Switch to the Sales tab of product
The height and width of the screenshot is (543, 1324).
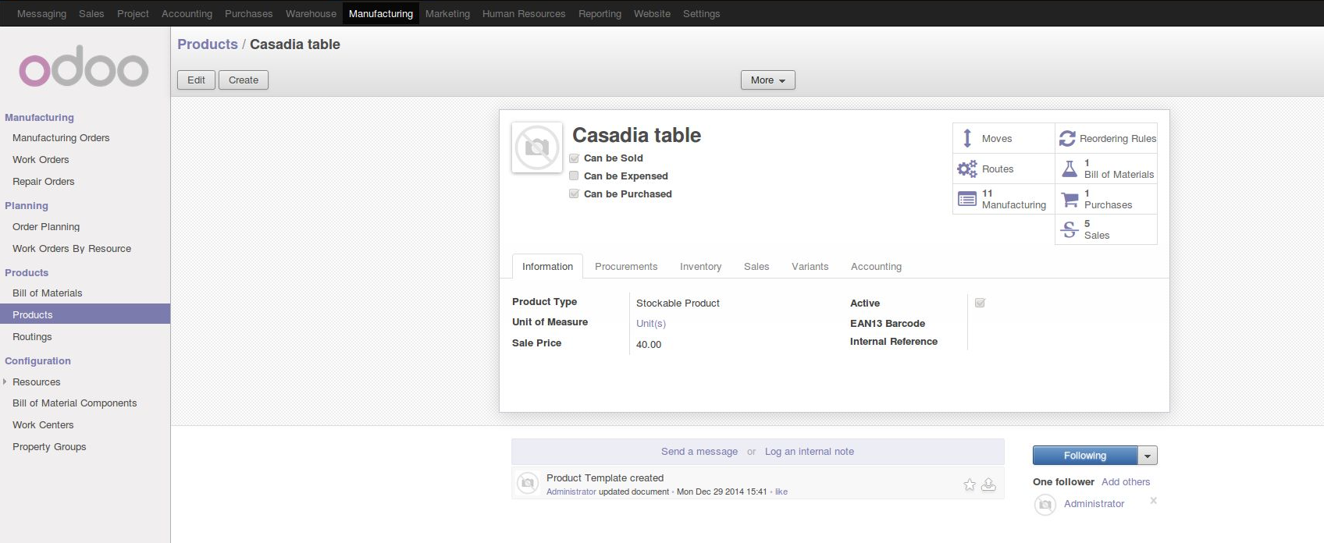(756, 267)
